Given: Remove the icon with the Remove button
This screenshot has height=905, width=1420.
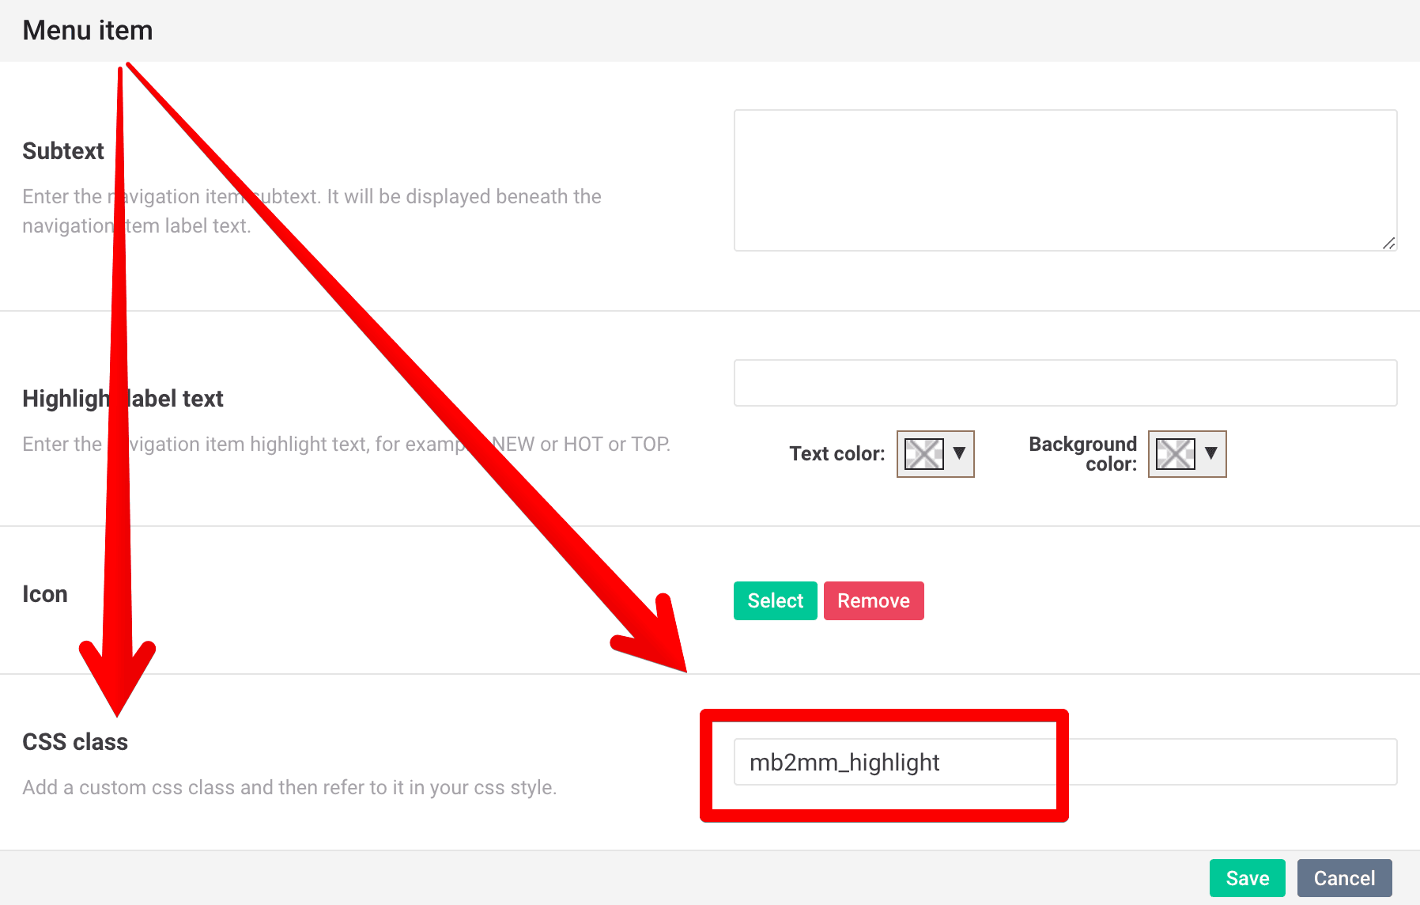Looking at the screenshot, I should click(874, 600).
